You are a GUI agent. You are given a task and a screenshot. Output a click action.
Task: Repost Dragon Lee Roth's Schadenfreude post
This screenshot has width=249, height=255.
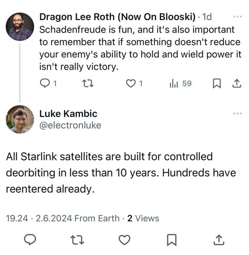(88, 83)
